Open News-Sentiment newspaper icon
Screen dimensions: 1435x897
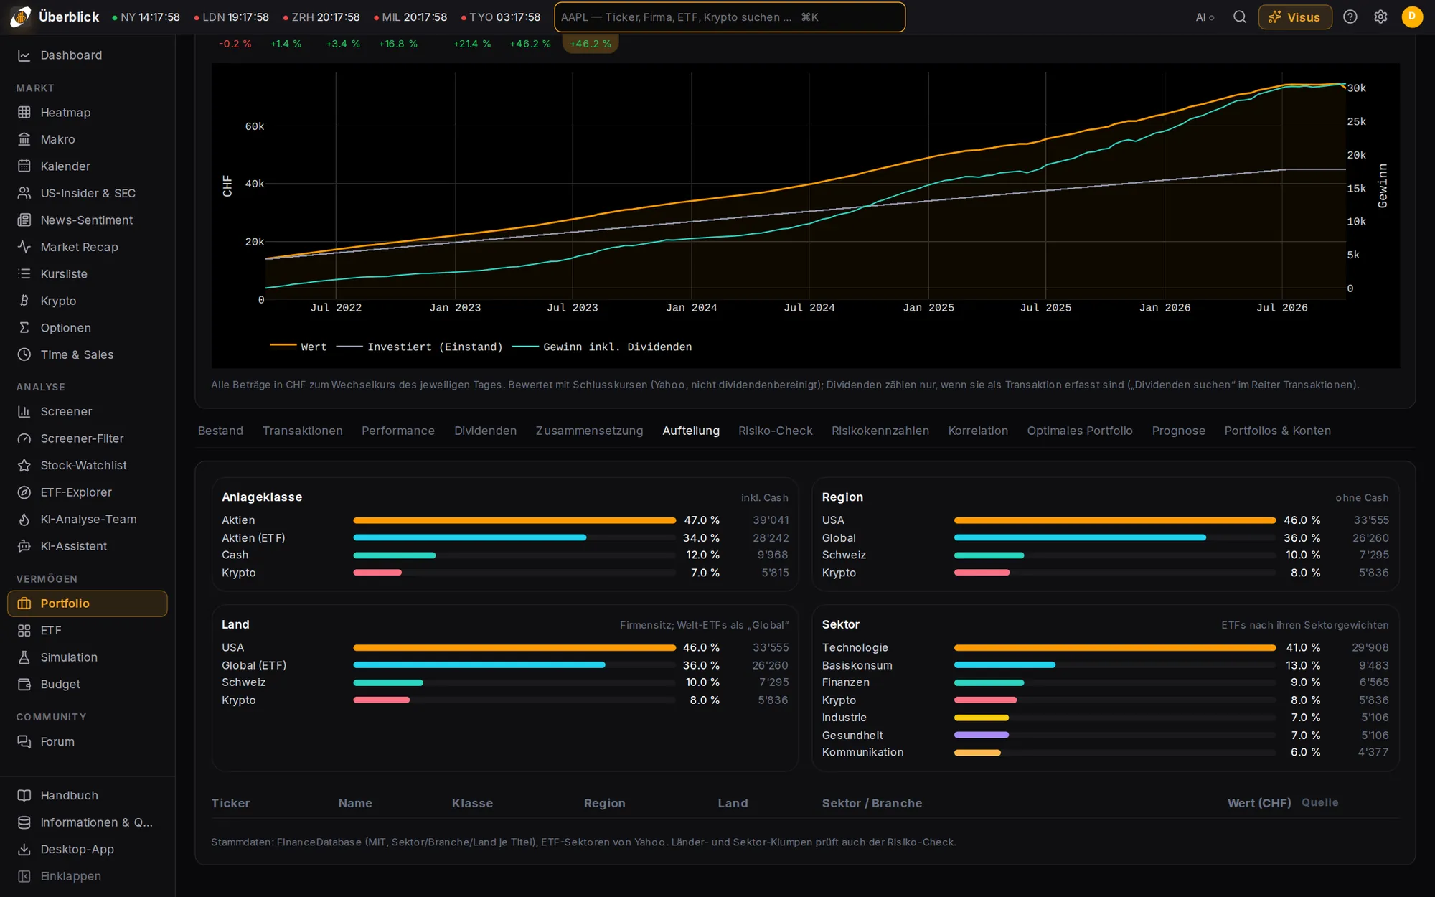click(24, 220)
